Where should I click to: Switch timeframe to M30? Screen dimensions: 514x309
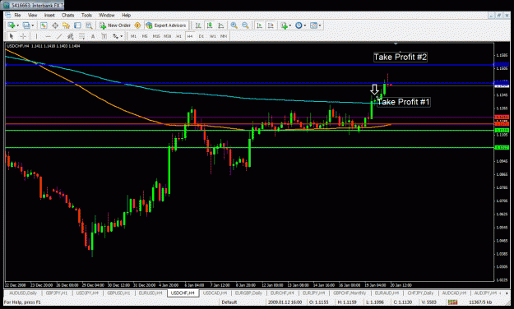[x=168, y=36]
